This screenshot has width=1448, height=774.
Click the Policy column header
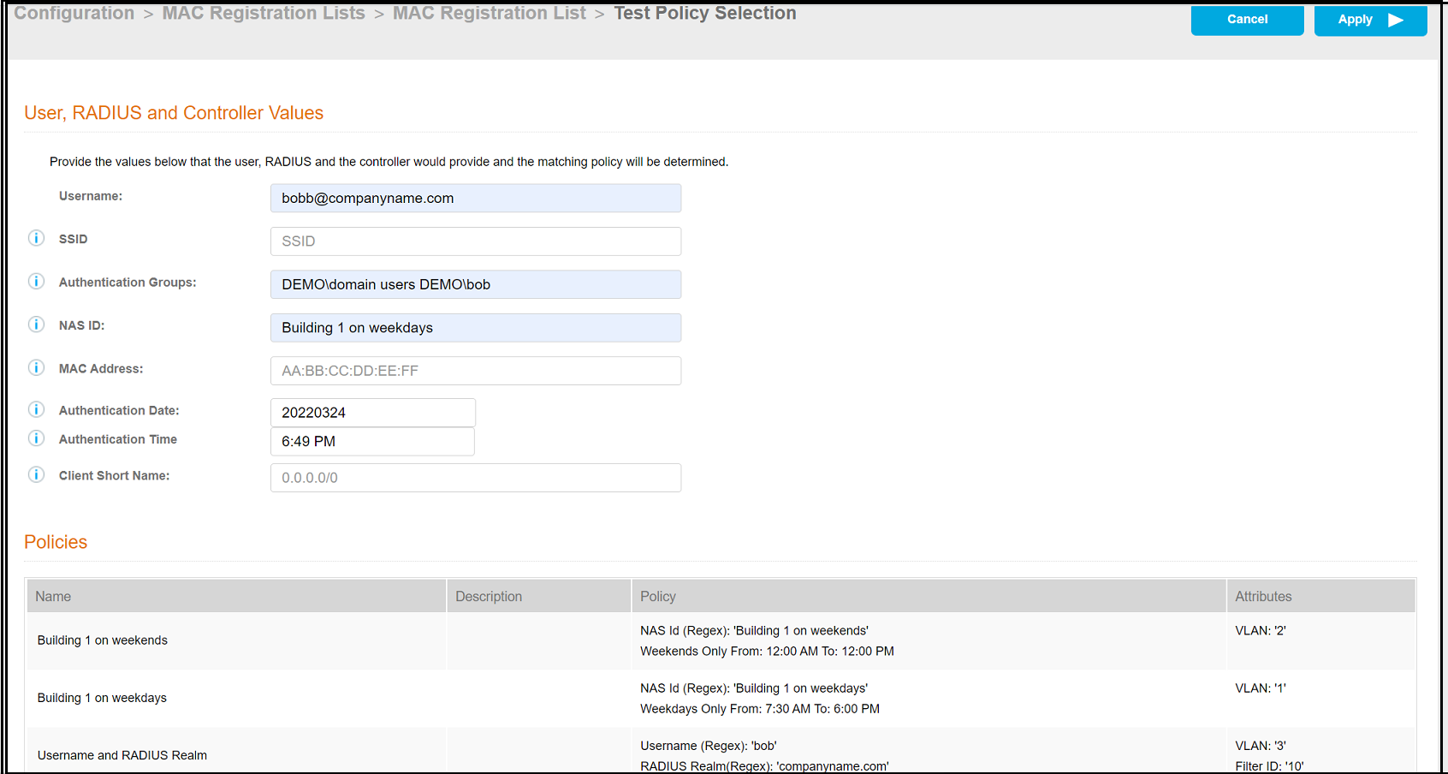[x=929, y=596]
